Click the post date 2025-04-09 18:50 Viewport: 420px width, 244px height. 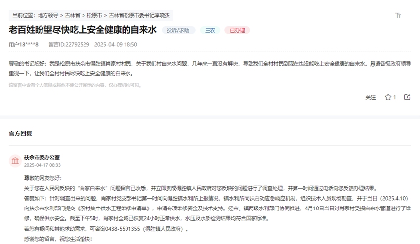pyautogui.click(x=116, y=44)
